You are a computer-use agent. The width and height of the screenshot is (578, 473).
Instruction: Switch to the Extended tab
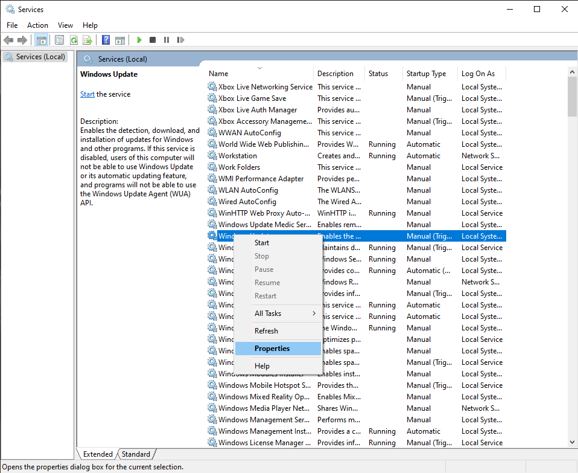click(x=98, y=454)
